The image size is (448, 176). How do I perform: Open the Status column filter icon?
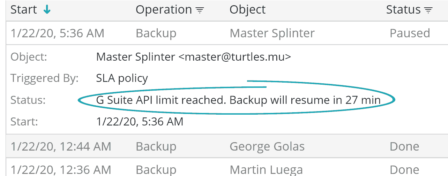428,10
